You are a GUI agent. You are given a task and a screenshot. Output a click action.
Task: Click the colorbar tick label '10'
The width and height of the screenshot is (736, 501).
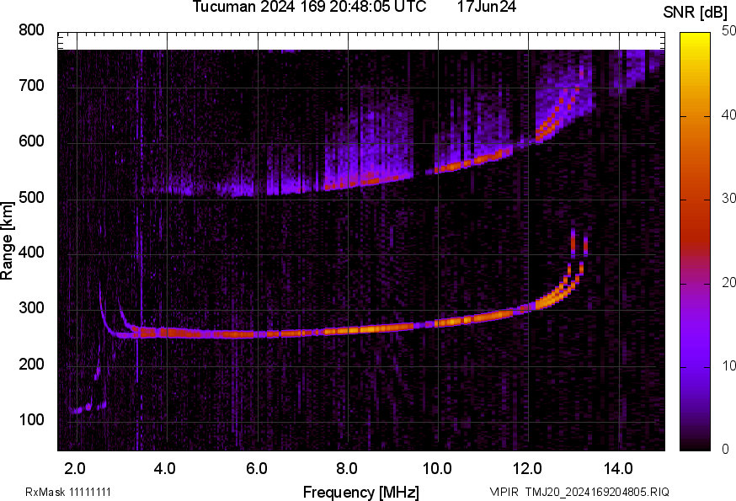click(728, 365)
